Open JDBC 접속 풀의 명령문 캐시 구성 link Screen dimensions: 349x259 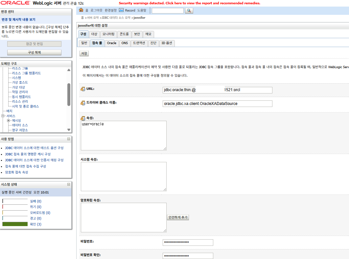28,154
